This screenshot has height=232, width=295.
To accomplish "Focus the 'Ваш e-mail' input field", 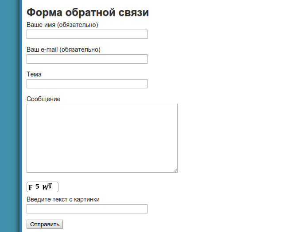I will pyautogui.click(x=87, y=59).
